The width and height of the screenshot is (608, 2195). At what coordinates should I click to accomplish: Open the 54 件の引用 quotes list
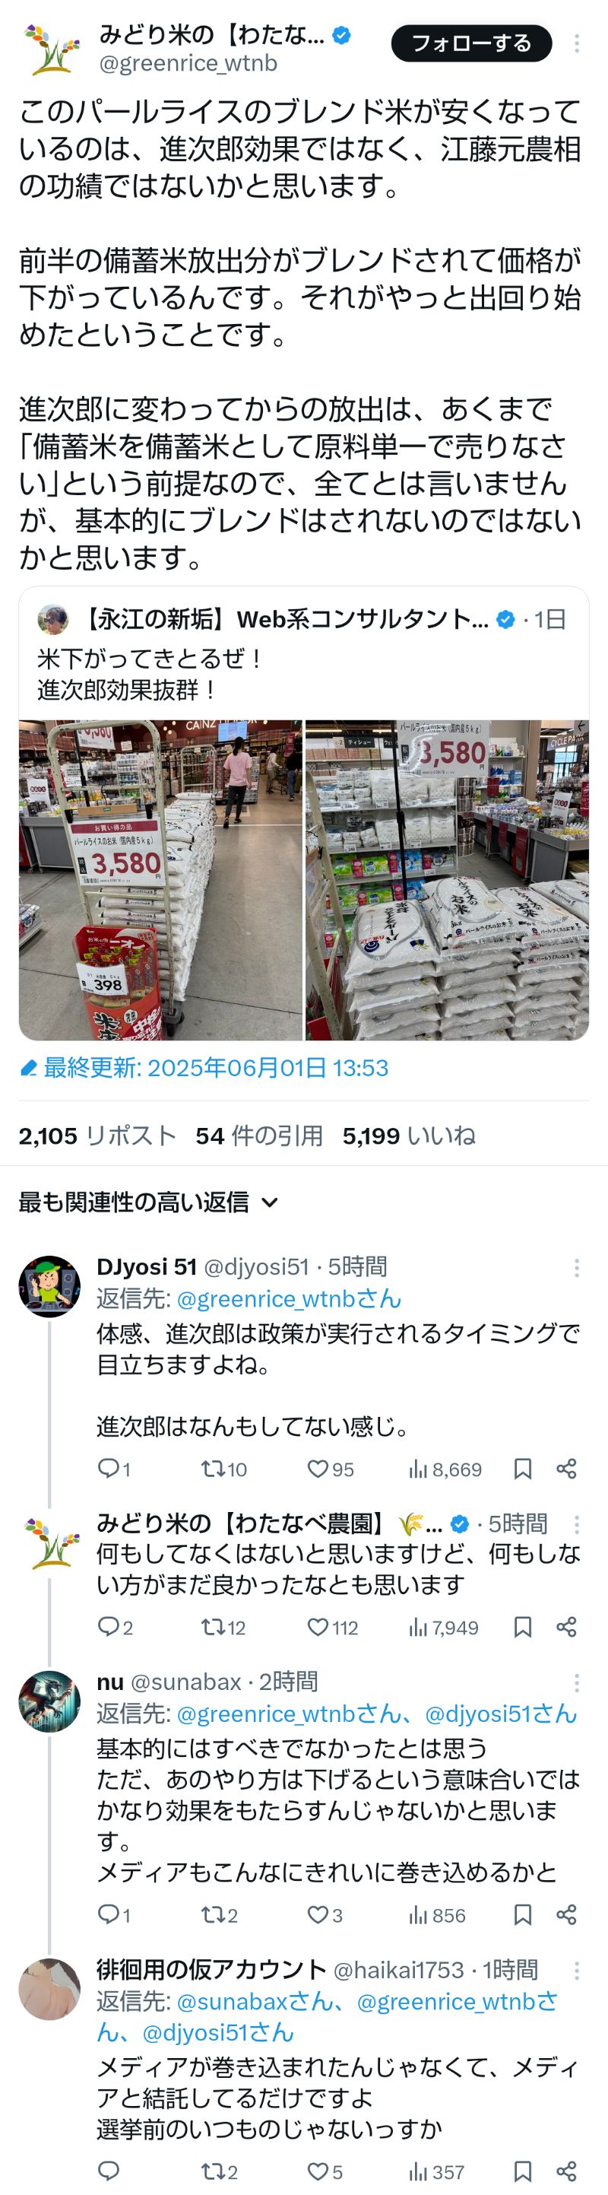click(x=259, y=1136)
